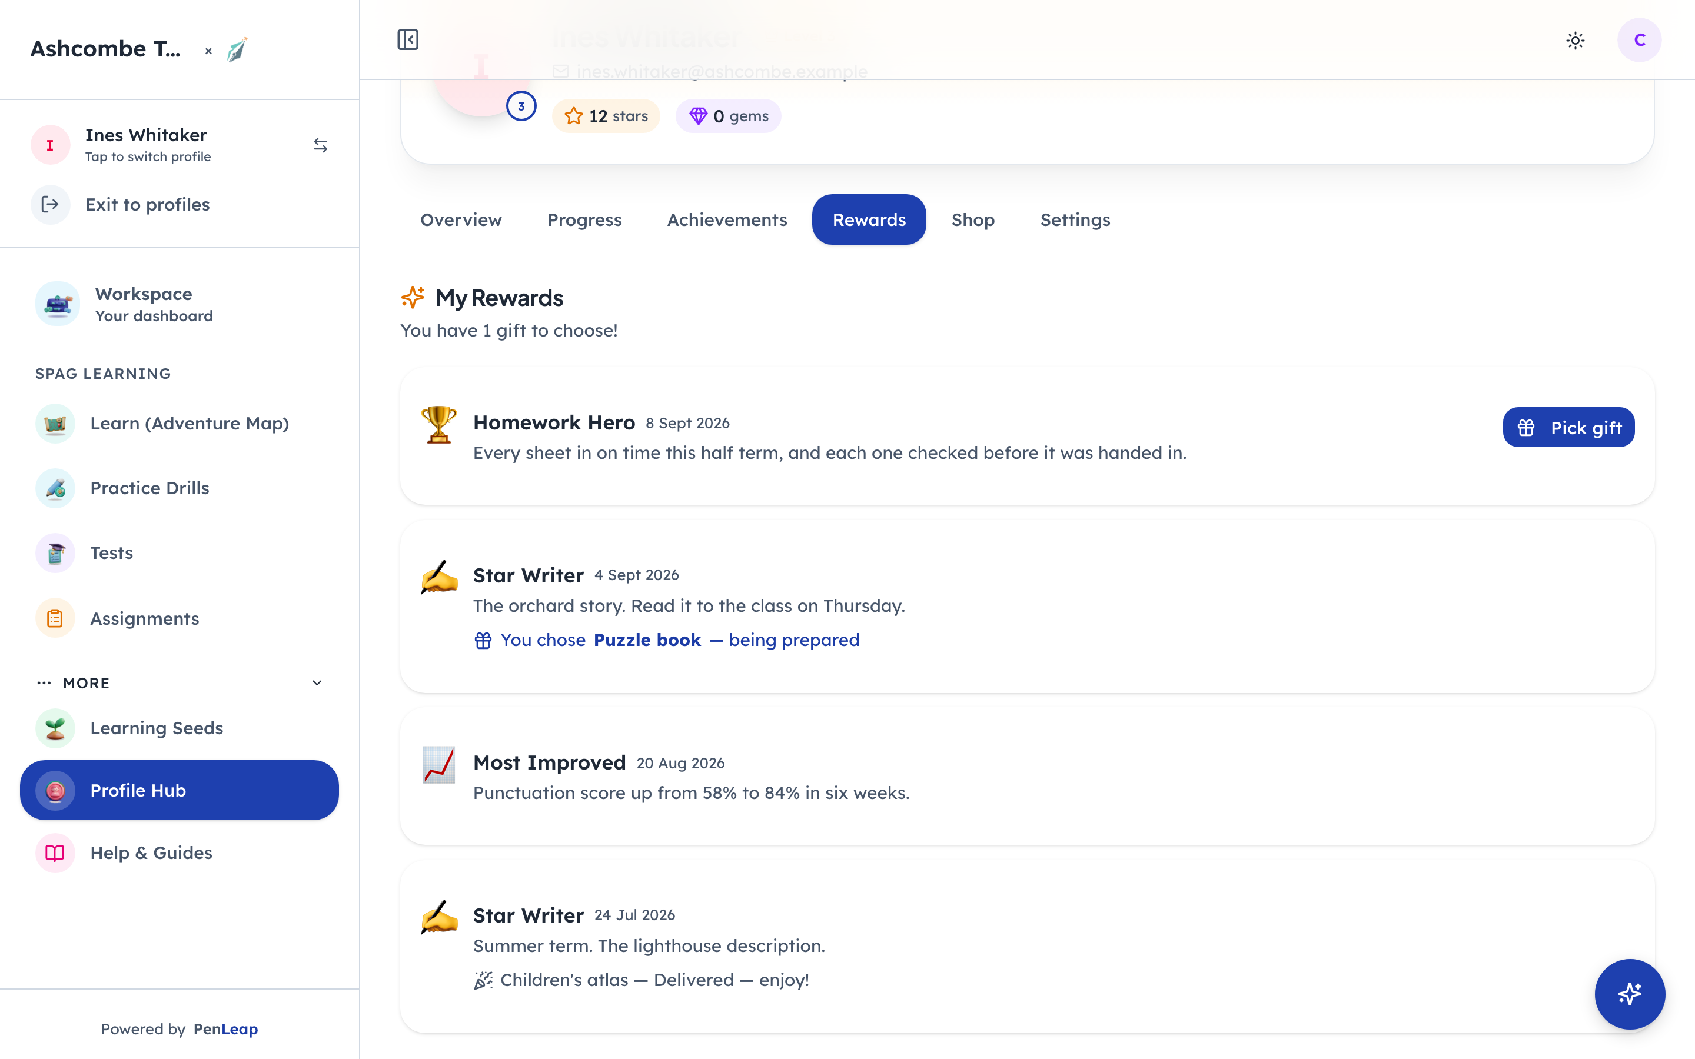Open Help & Guides page
1695x1059 pixels.
coord(180,853)
